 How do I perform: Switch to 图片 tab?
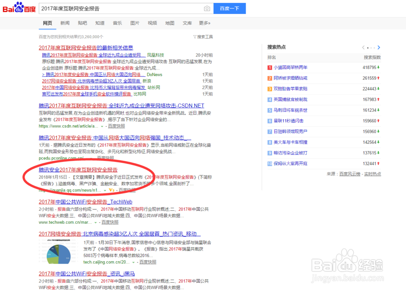point(135,23)
